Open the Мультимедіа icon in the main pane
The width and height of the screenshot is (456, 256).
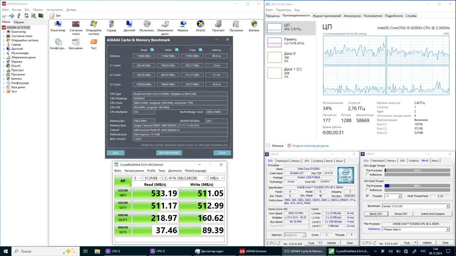[147, 25]
